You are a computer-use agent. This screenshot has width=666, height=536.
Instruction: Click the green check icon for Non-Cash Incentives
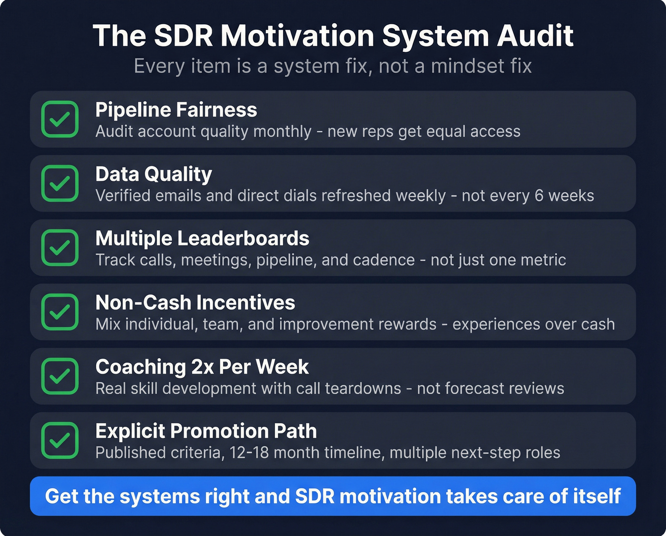point(60,312)
